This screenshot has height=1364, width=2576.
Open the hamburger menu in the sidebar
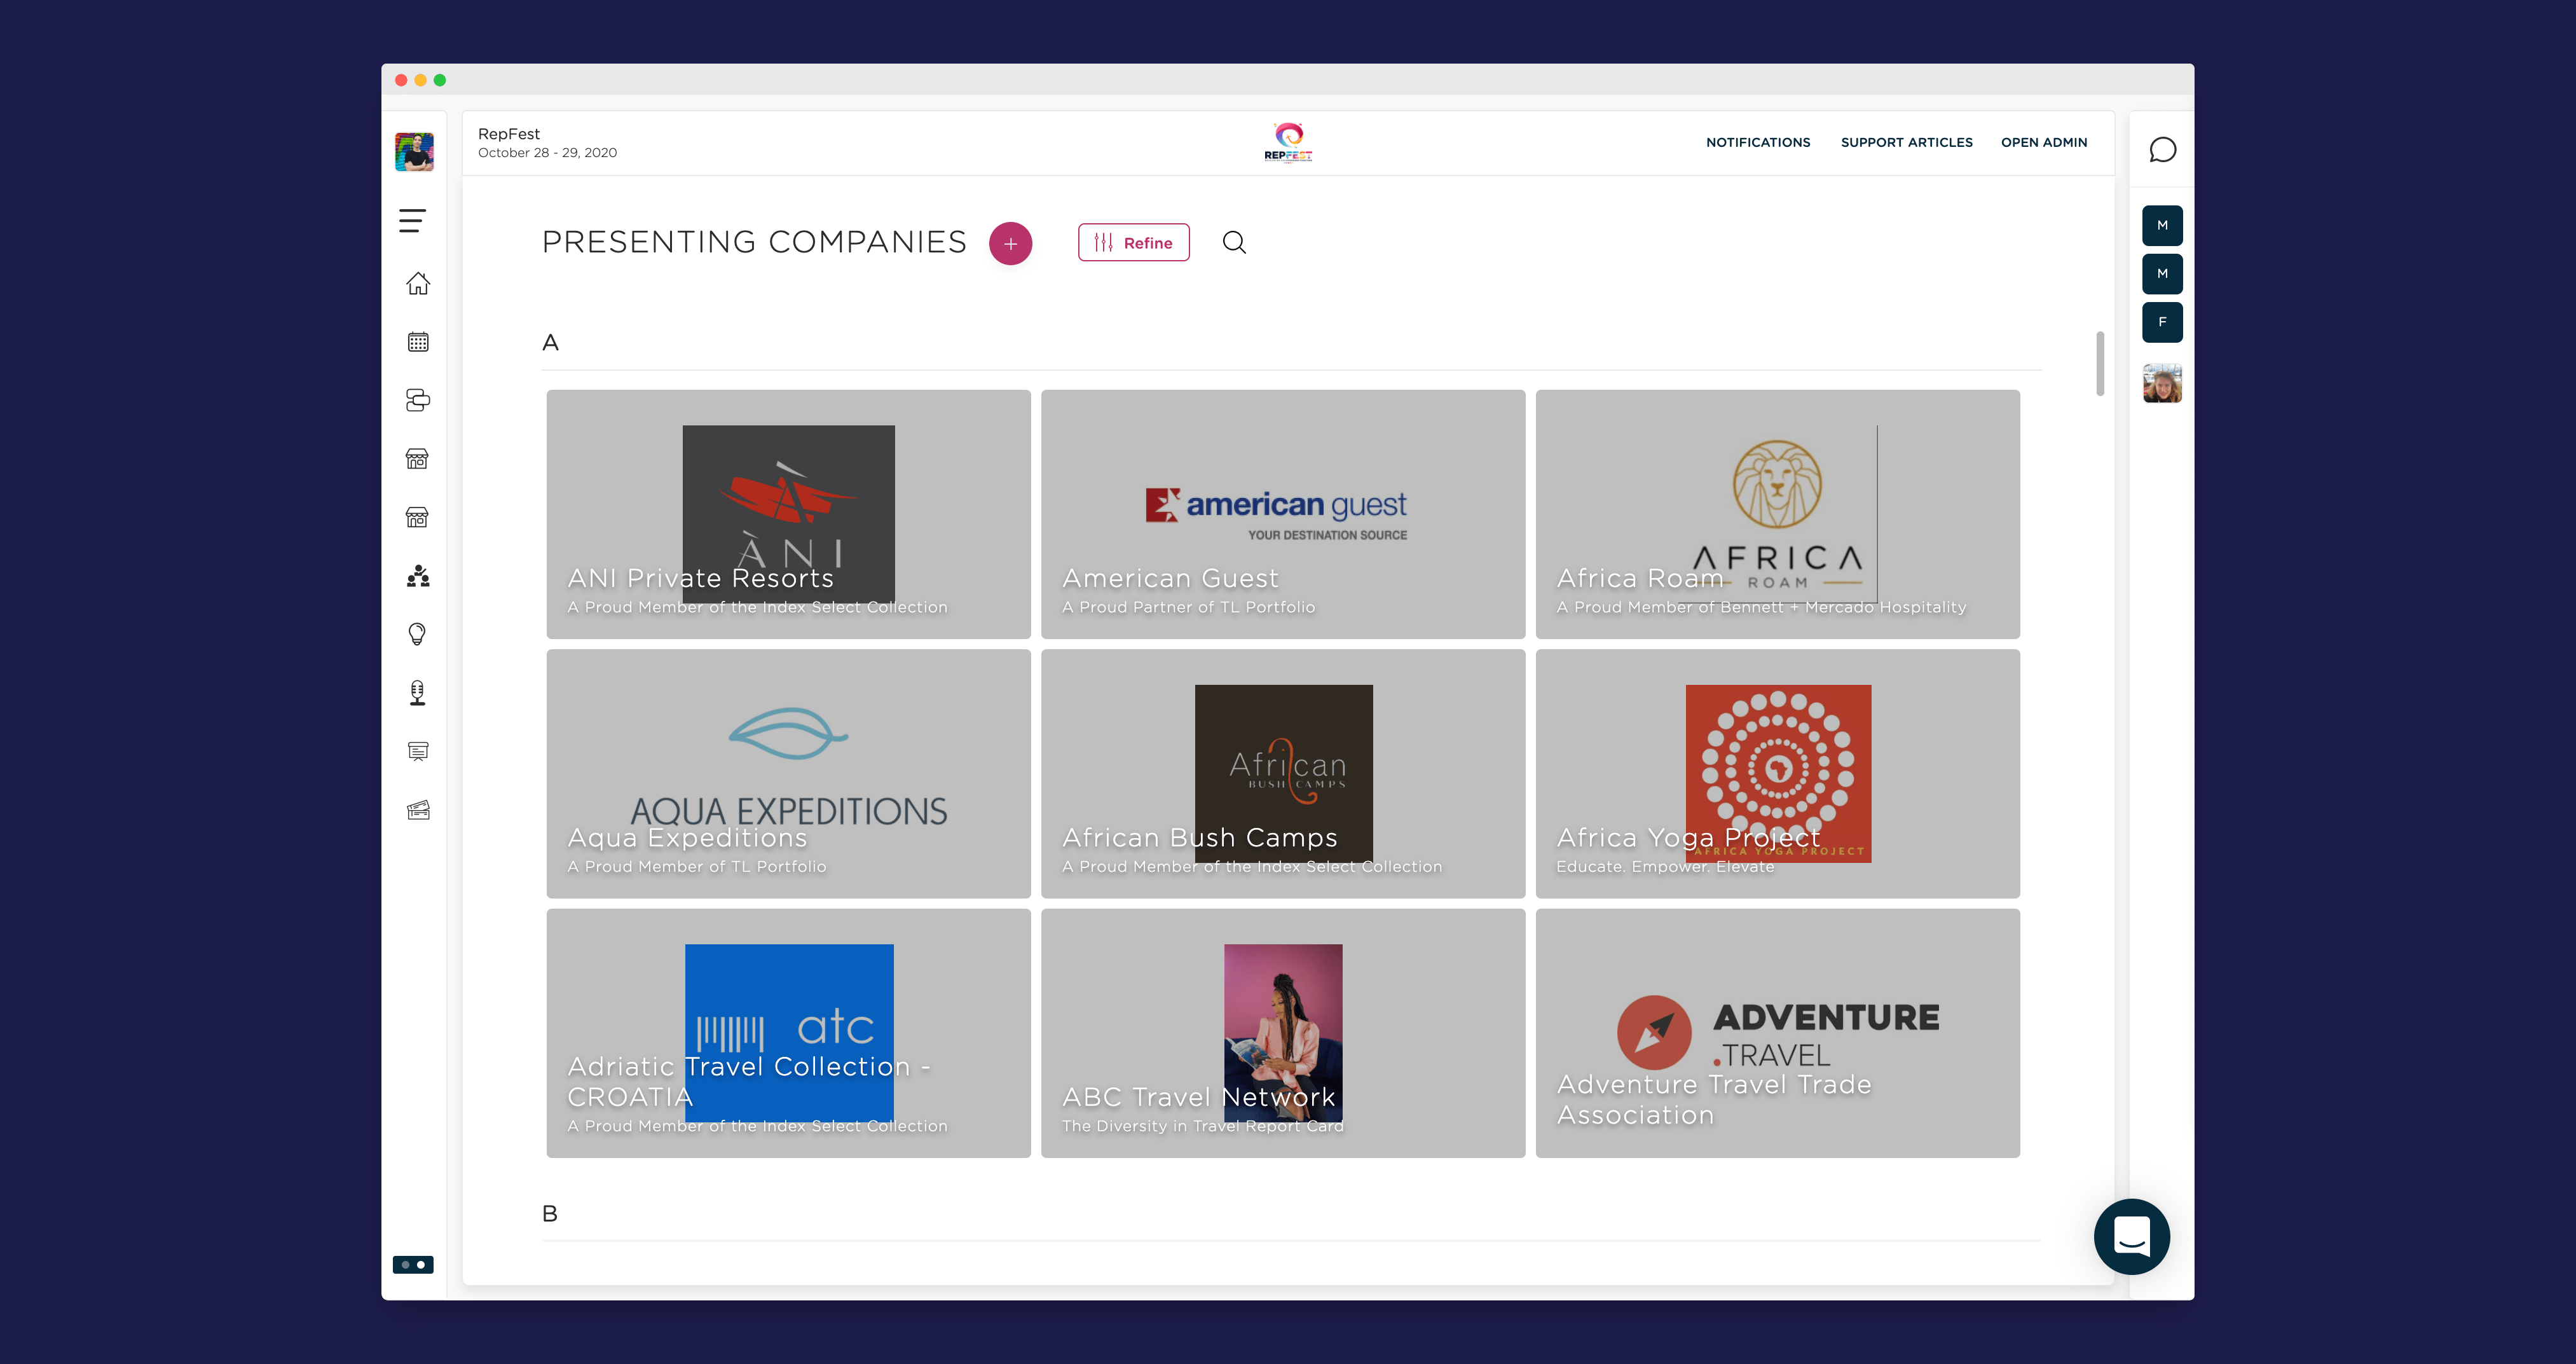pos(413,220)
